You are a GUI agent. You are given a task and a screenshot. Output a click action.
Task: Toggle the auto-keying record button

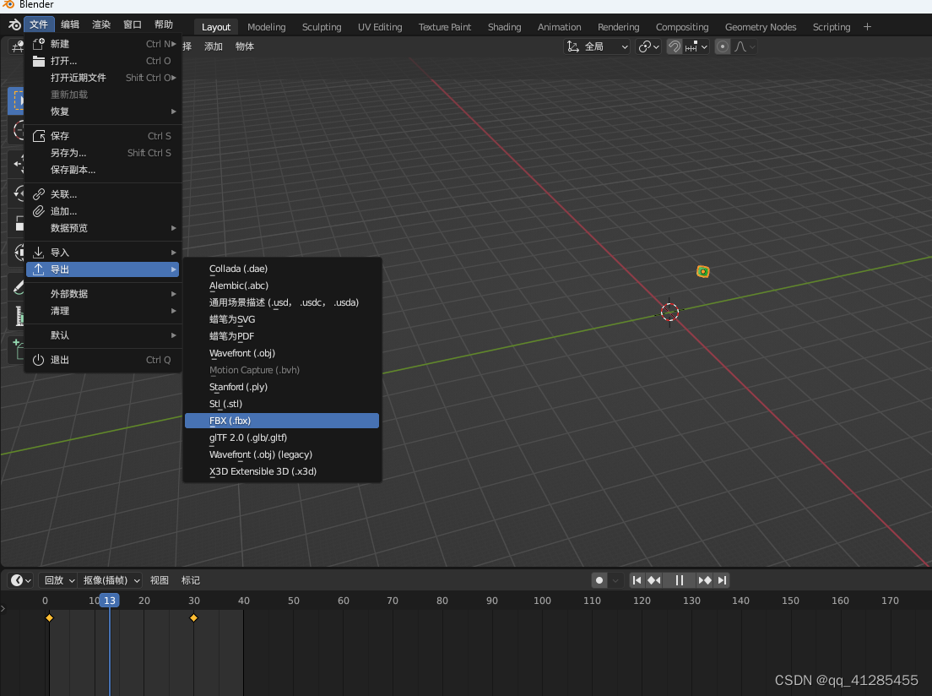[x=599, y=580]
